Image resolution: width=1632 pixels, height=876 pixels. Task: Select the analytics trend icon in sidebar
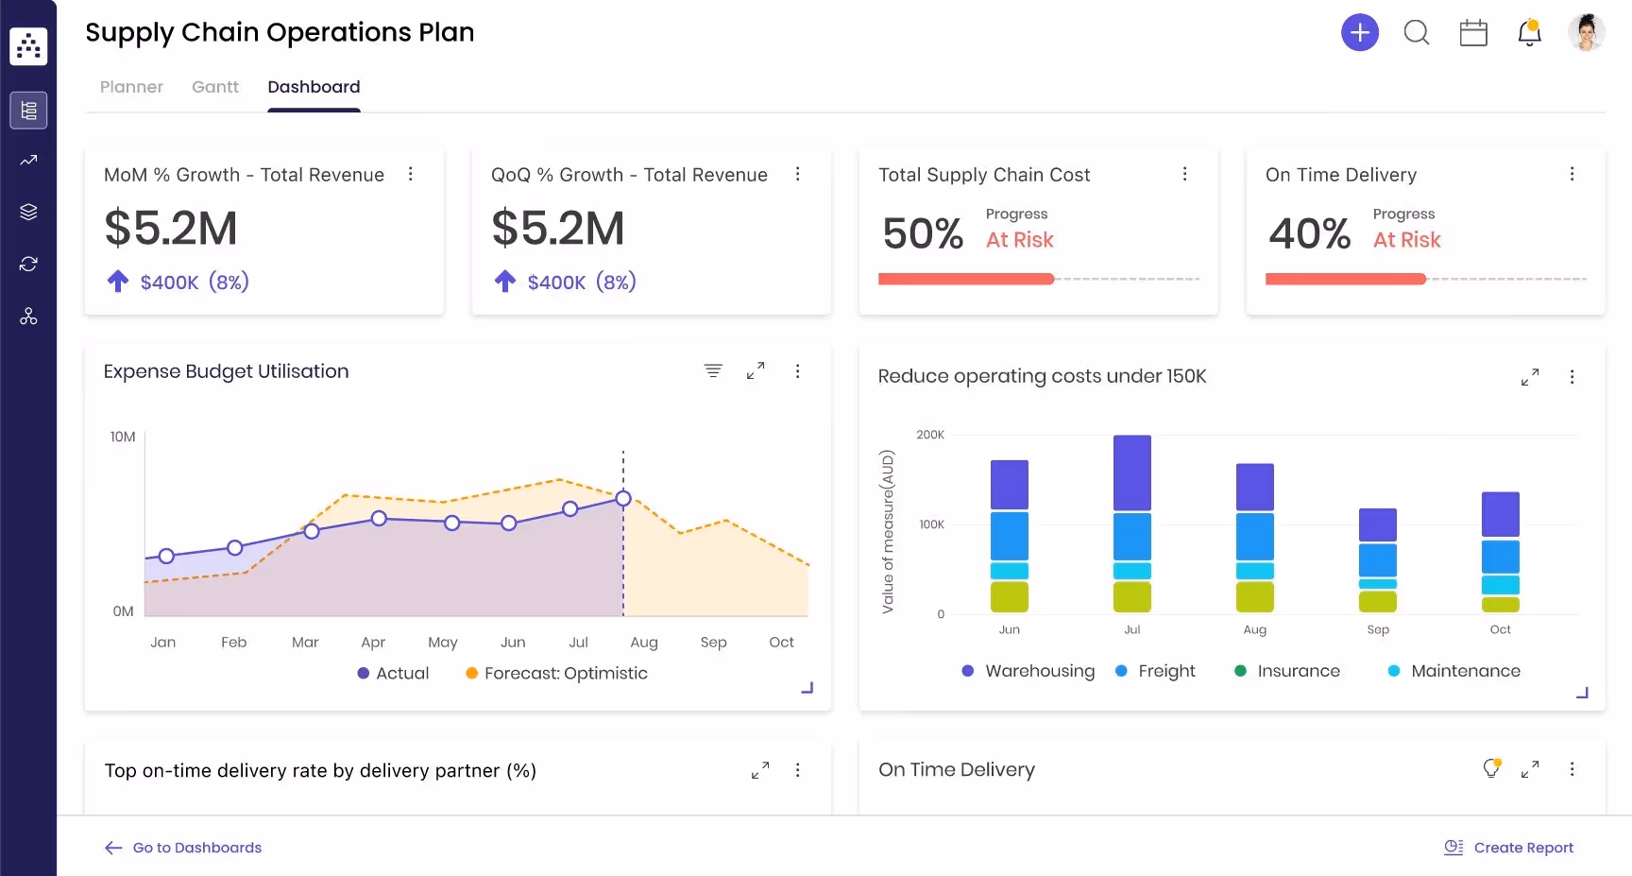coord(28,160)
